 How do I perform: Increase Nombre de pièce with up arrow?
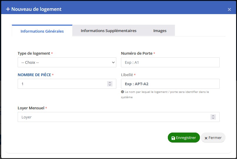click(110, 83)
